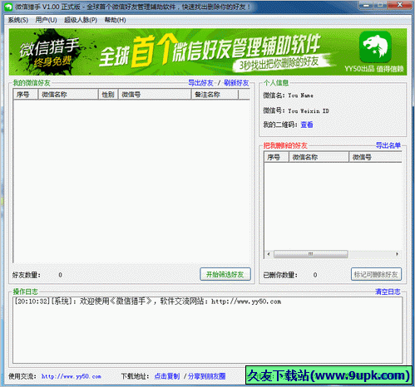The height and width of the screenshot is (387, 415).
Task: Click the 备注名称 column header
Action: (x=215, y=95)
